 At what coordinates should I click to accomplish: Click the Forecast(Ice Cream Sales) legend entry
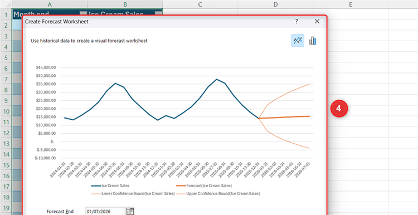(x=203, y=185)
